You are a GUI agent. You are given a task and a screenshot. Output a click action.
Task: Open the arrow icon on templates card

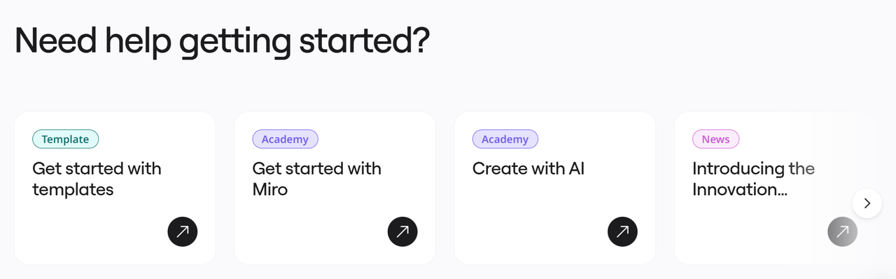point(183,231)
